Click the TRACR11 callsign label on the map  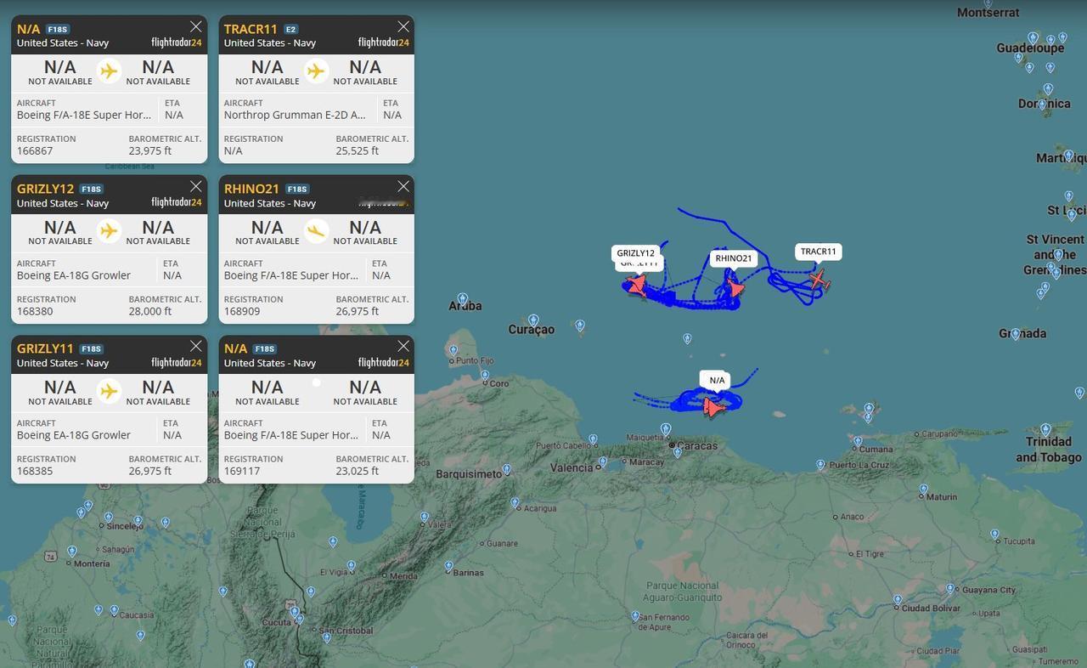pyautogui.click(x=819, y=252)
